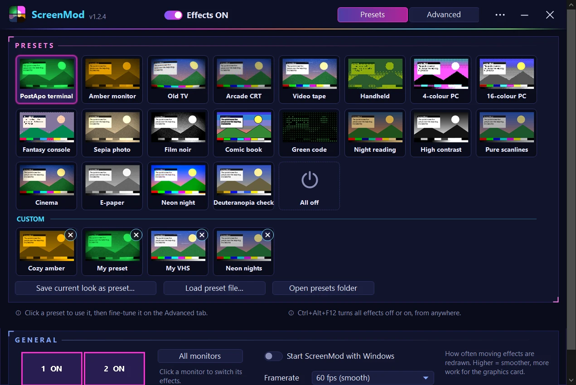Apply the My VHS custom preset
The image size is (576, 385).
pos(178,252)
